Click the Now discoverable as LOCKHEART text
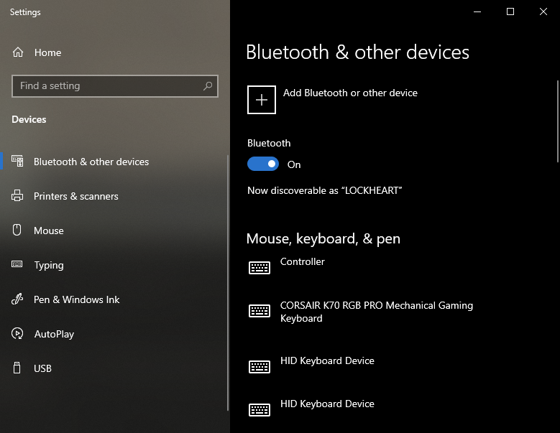Viewport: 560px width, 433px height. [325, 190]
